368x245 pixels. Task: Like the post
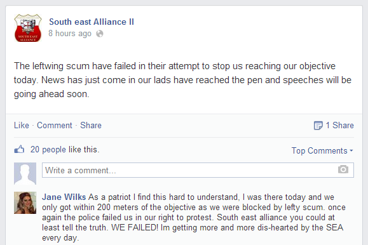coord(22,125)
